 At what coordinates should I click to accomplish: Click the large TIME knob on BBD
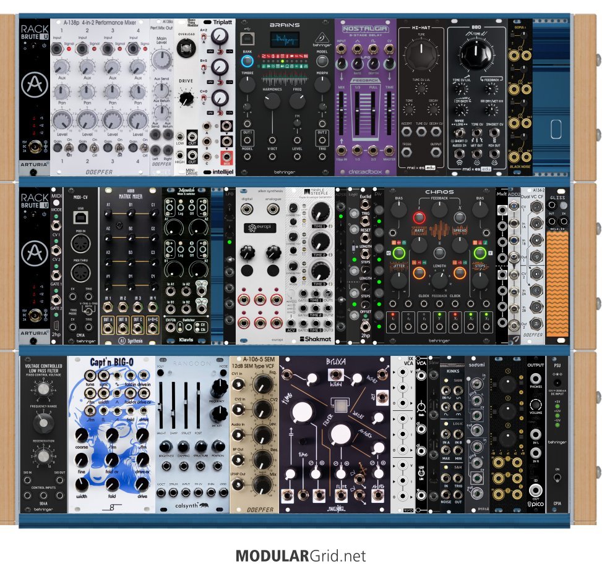pyautogui.click(x=476, y=54)
